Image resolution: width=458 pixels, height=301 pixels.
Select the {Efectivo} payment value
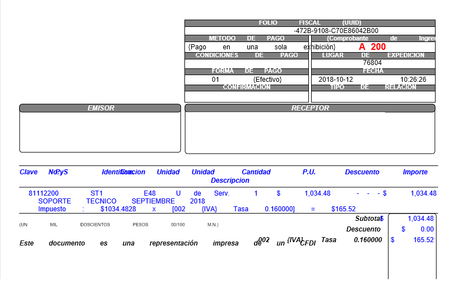click(x=267, y=80)
